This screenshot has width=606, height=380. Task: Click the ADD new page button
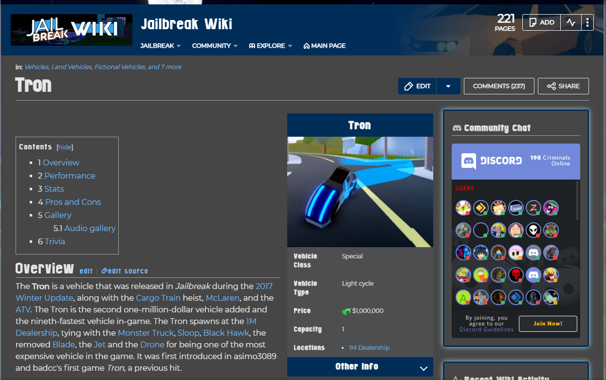click(541, 22)
